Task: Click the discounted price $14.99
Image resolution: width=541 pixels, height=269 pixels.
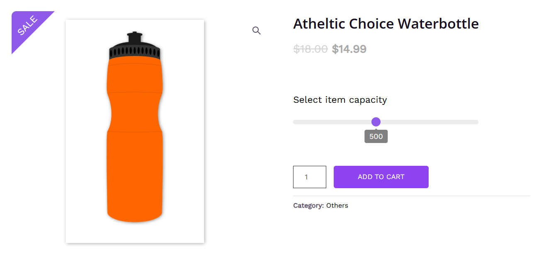Action: pyautogui.click(x=349, y=49)
